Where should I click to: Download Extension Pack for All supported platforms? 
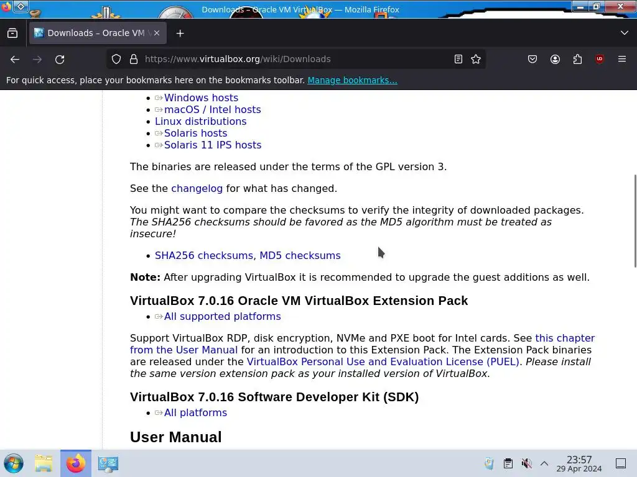point(222,316)
